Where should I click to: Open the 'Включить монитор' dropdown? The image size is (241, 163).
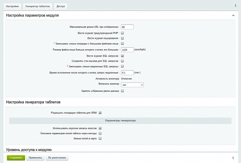pyautogui.click(x=132, y=85)
